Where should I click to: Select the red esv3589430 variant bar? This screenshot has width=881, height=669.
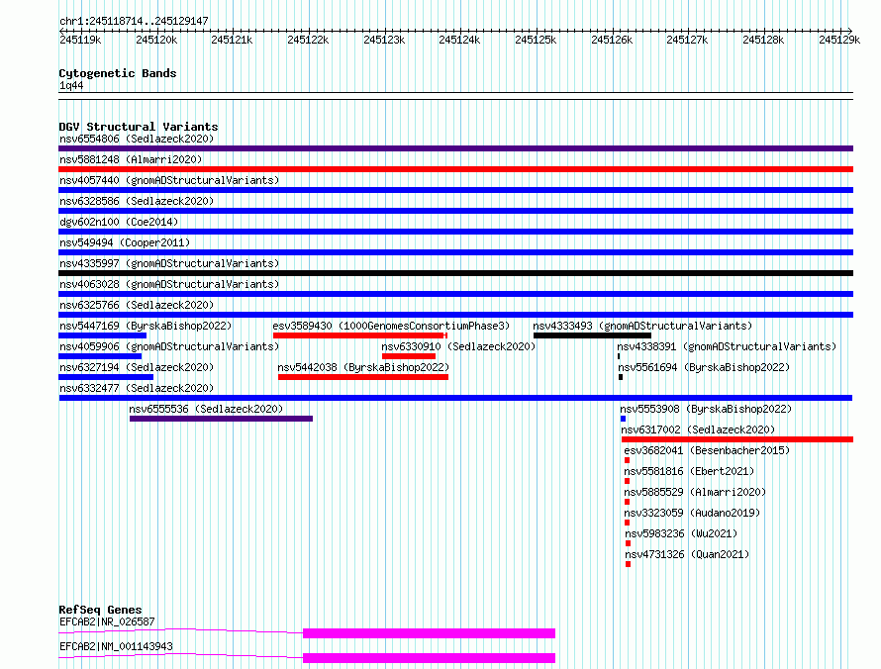coord(360,335)
